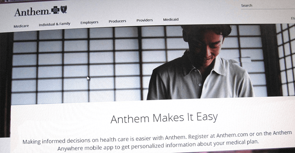
Task: Click the Blue Shield emblem icon
Action: coord(64,9)
